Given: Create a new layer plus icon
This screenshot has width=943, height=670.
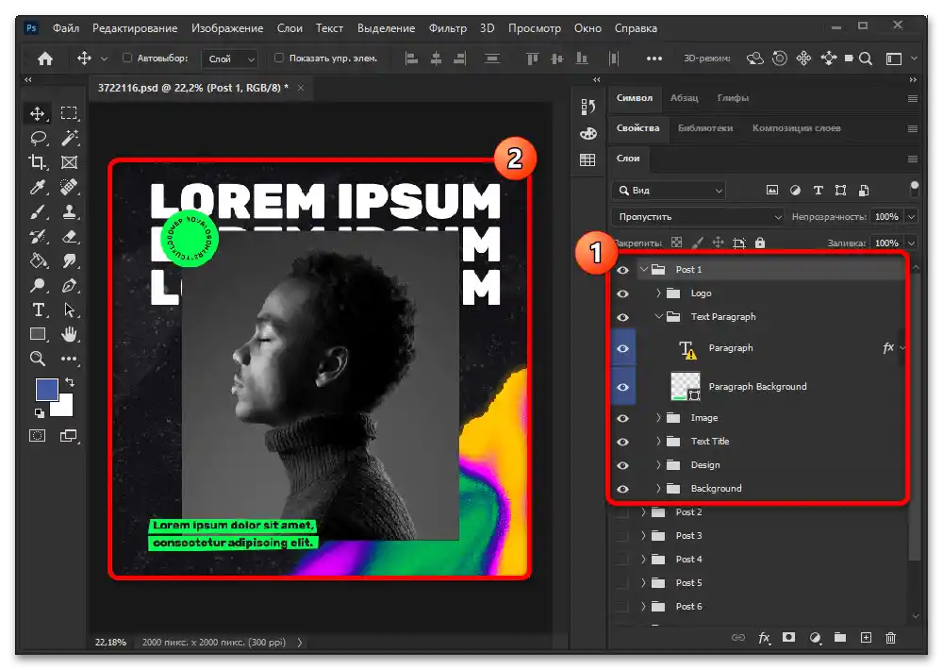Looking at the screenshot, I should pos(866,638).
